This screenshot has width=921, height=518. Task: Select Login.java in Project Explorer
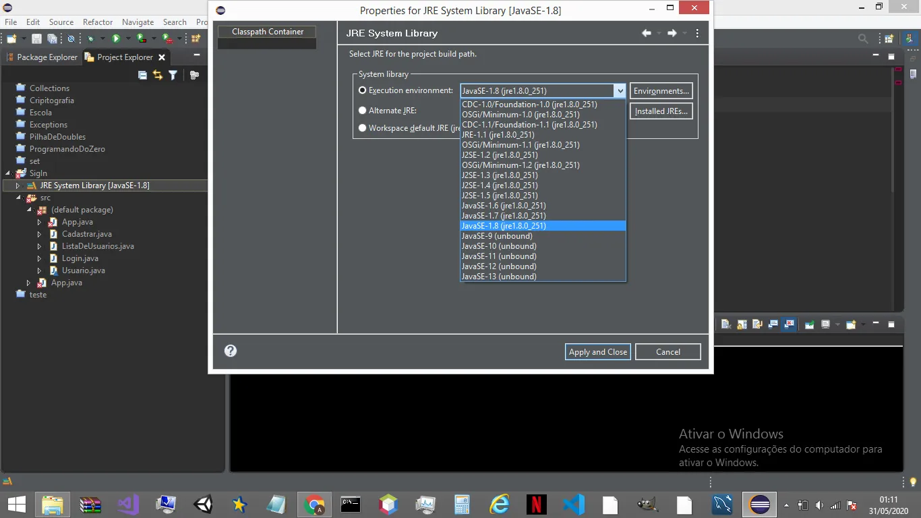[80, 258]
